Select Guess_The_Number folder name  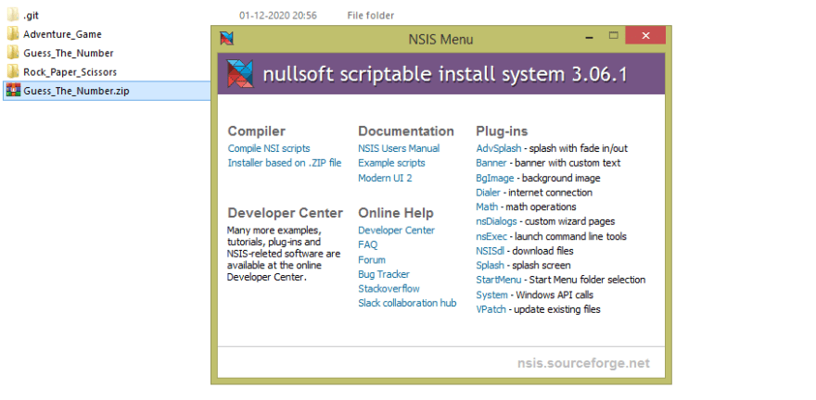pyautogui.click(x=69, y=53)
